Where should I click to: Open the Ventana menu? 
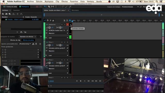tap(90, 2)
